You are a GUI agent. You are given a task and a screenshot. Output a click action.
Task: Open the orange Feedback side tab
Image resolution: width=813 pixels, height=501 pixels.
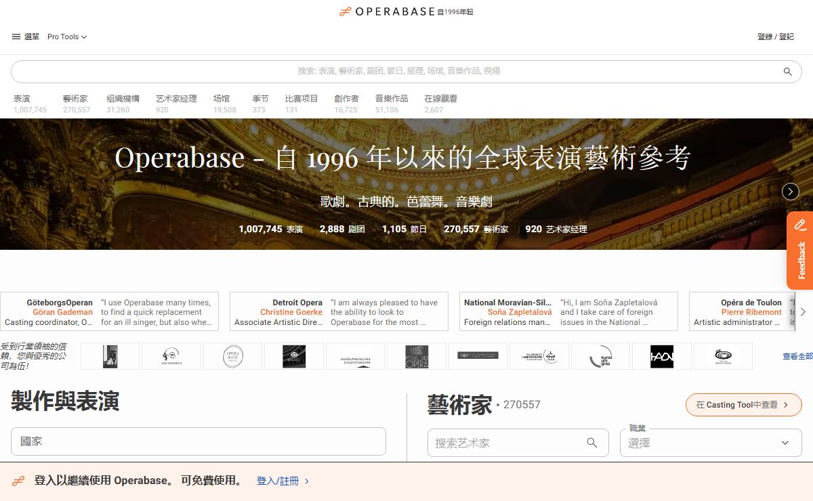800,250
